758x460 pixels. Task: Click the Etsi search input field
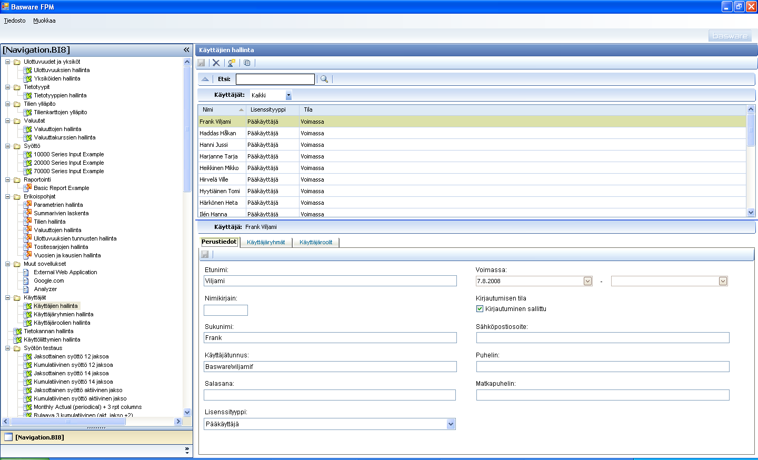pyautogui.click(x=275, y=79)
